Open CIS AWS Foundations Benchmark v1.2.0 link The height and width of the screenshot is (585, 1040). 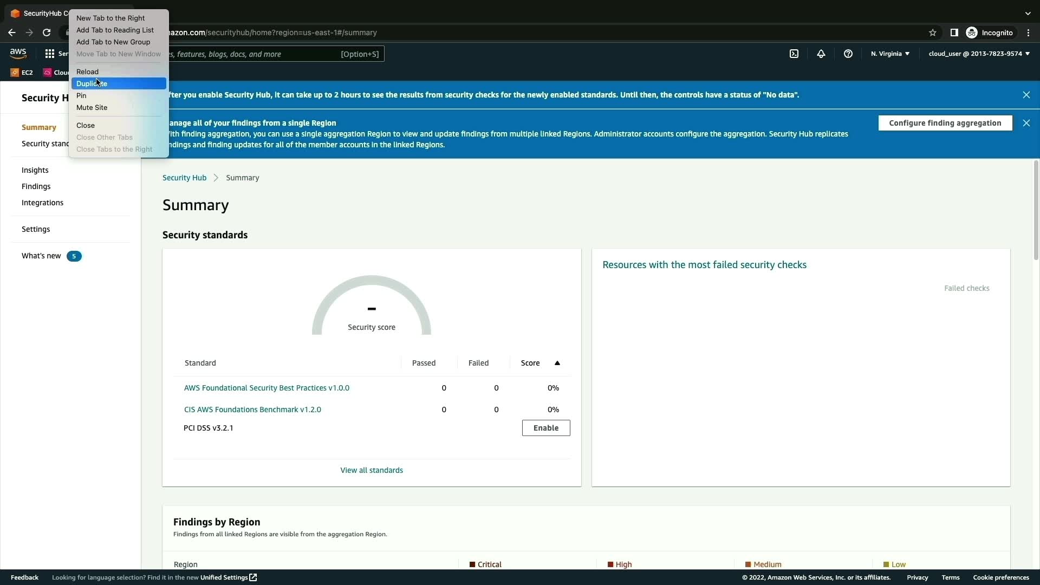[x=252, y=409]
